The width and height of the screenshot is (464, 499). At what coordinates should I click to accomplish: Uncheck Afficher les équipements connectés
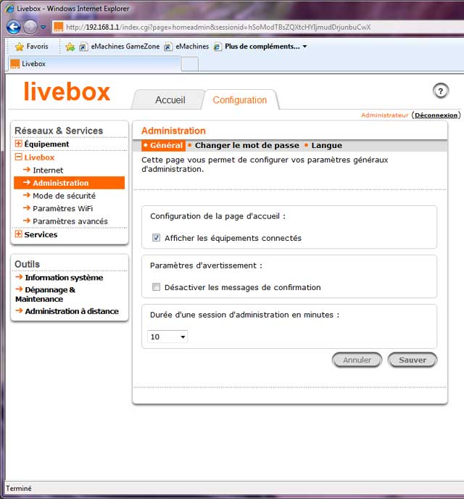[156, 238]
